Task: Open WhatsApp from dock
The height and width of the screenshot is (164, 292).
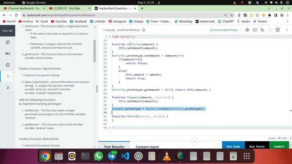Action: tap(99, 156)
